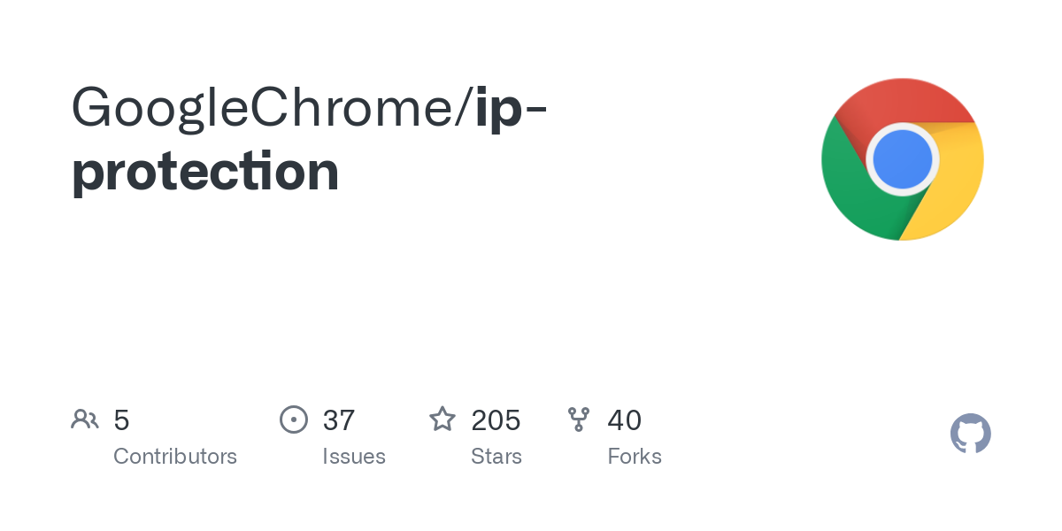This screenshot has height=531, width=1062.
Task: Click the GitHub Octocat logo
Action: click(x=971, y=434)
